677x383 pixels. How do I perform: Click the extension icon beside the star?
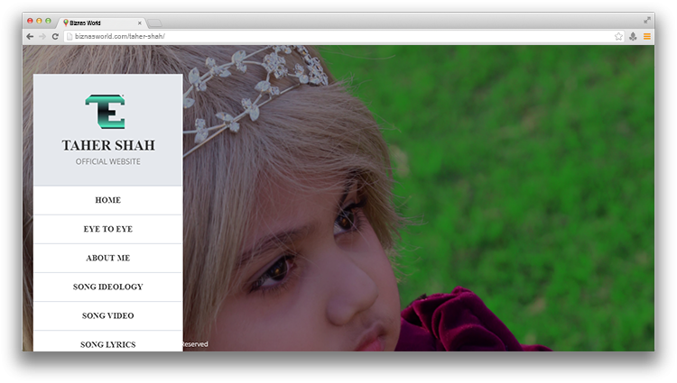pyautogui.click(x=633, y=37)
